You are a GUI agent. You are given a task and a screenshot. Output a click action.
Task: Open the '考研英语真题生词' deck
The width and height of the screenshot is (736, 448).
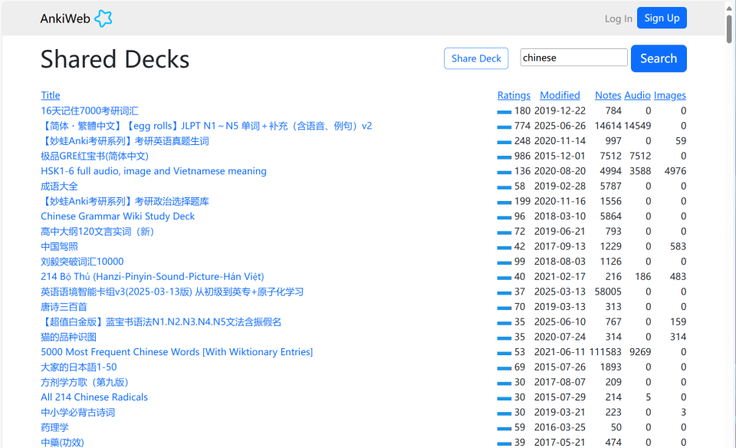(125, 141)
